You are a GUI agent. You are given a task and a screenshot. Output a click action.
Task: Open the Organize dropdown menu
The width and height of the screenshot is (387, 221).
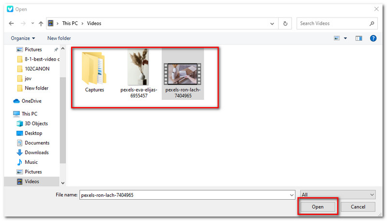(x=23, y=38)
